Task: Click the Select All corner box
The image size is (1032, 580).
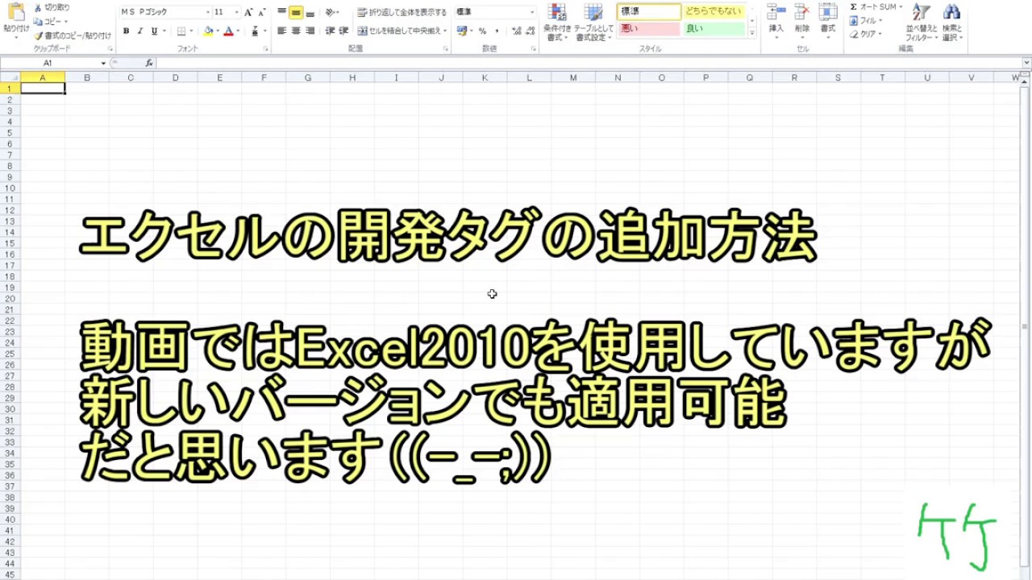Action: [x=10, y=77]
